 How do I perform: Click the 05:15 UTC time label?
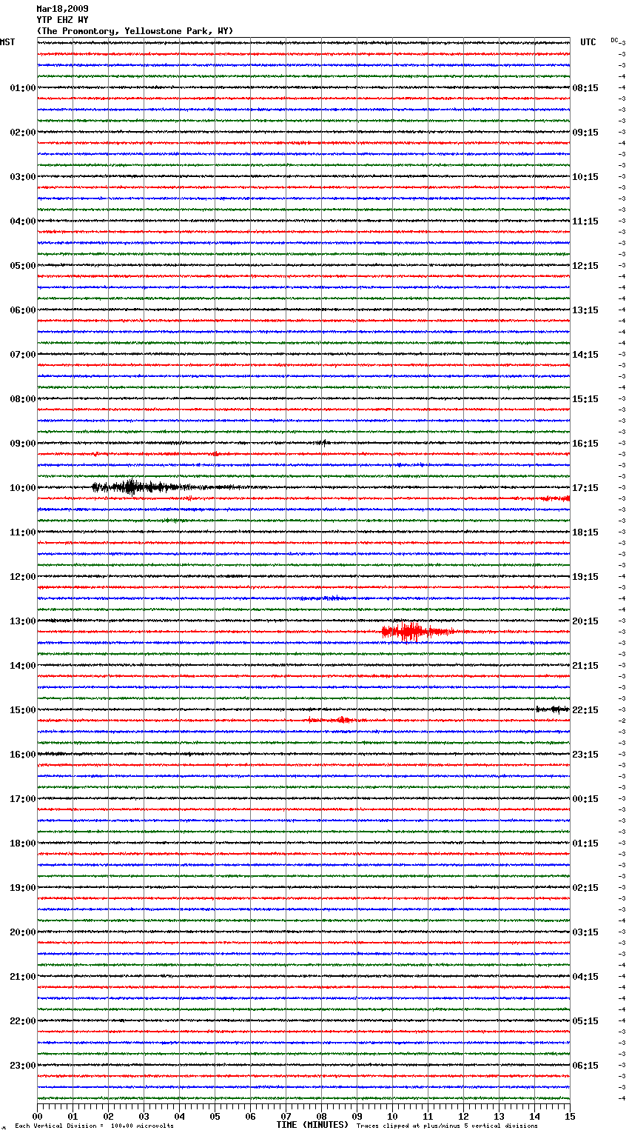[585, 1021]
